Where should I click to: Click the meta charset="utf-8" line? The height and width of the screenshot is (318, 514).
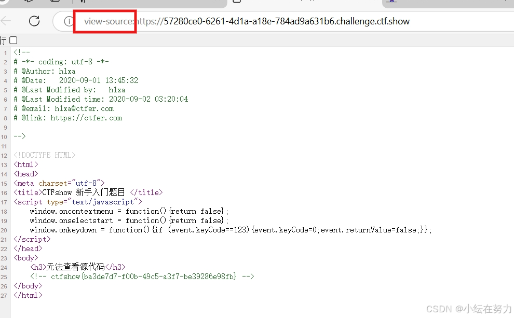[x=59, y=183]
